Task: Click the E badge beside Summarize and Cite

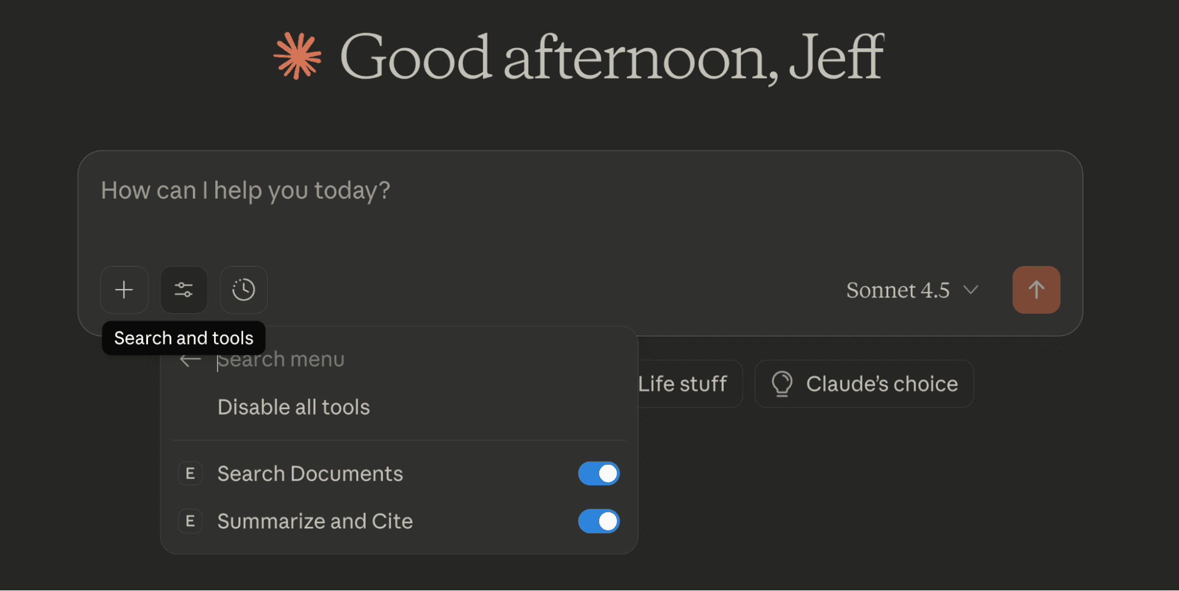Action: pos(189,521)
